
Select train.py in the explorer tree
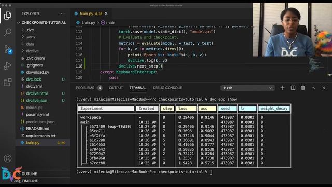(43, 143)
